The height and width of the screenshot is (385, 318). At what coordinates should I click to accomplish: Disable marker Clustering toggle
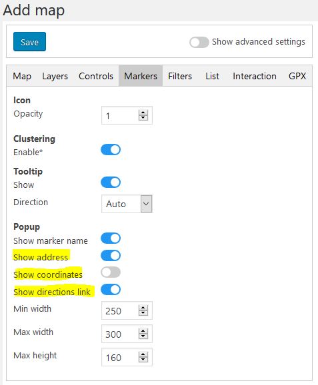pyautogui.click(x=111, y=149)
